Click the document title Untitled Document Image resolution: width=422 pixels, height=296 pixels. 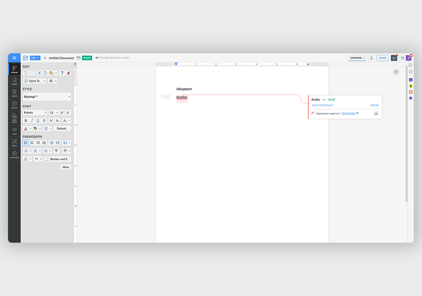(61, 58)
